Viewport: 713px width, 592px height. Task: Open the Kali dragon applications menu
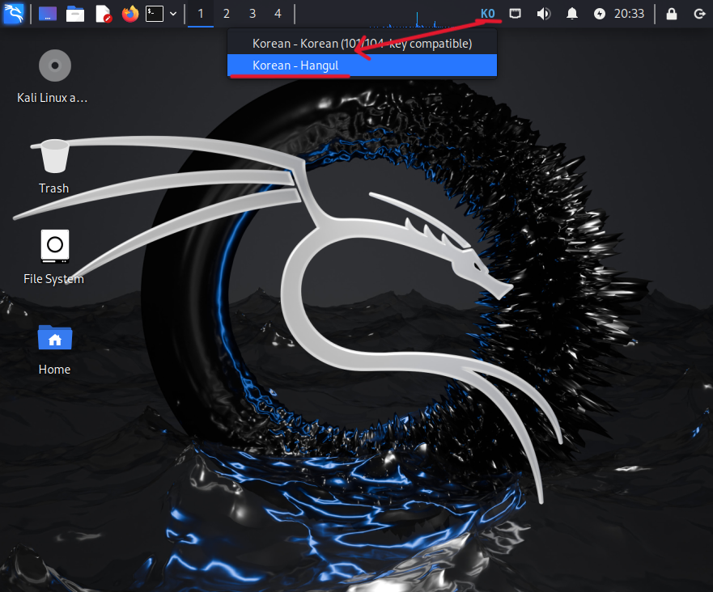coord(14,14)
